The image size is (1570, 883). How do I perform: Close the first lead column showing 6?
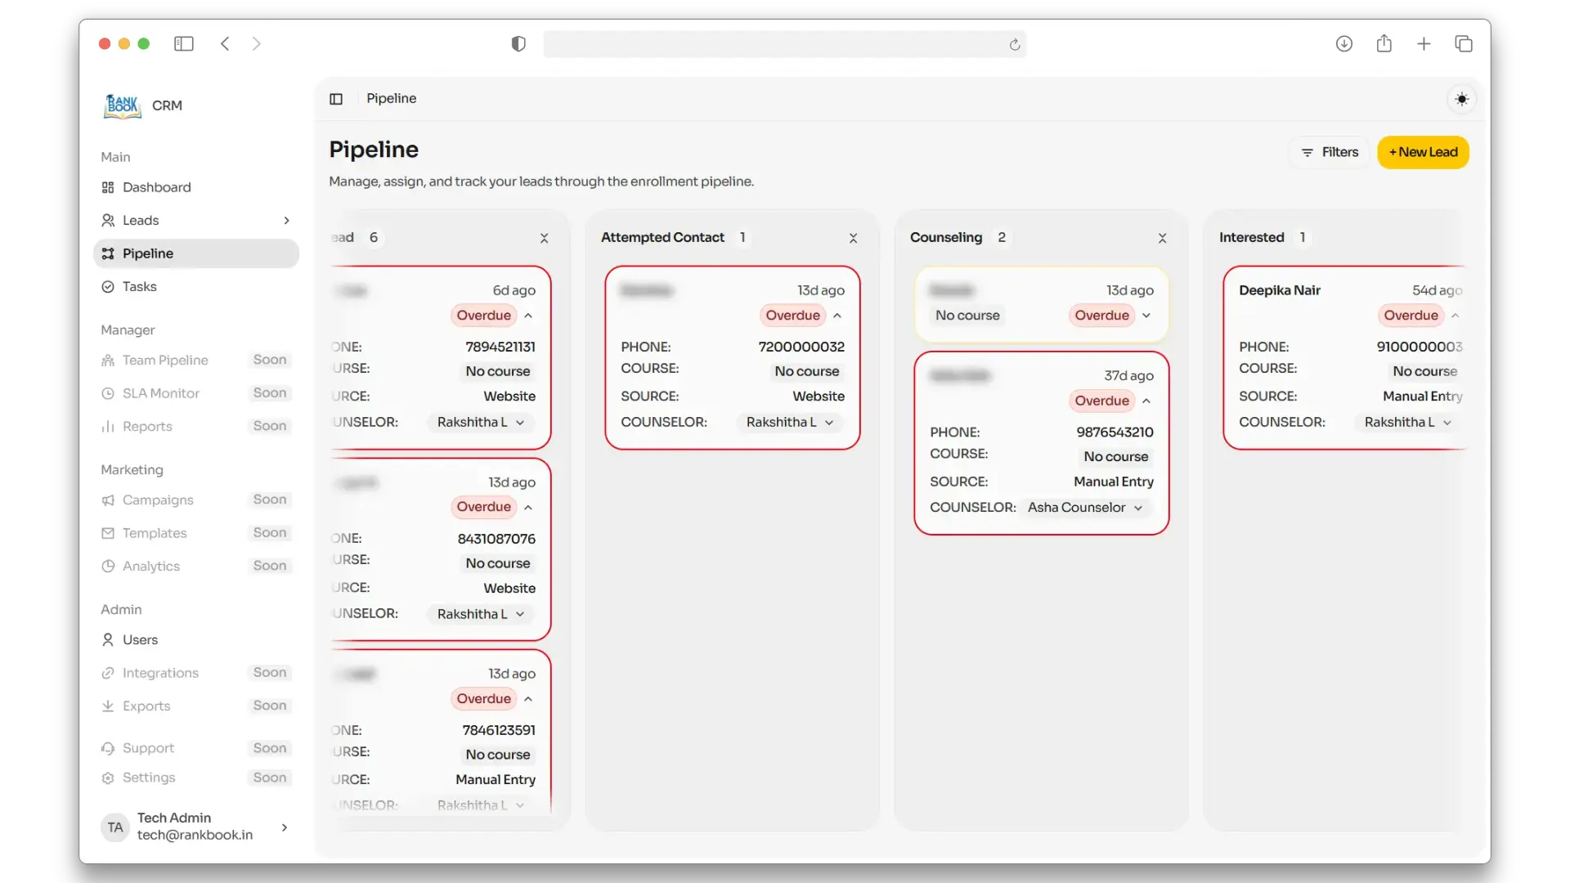coord(544,238)
